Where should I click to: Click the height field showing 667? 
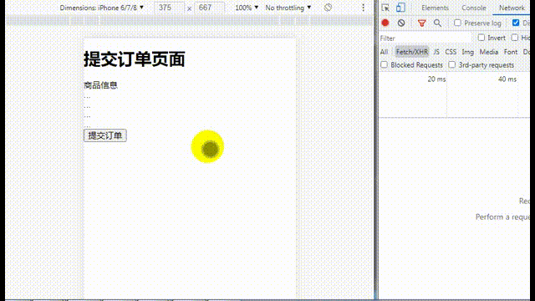pos(209,8)
